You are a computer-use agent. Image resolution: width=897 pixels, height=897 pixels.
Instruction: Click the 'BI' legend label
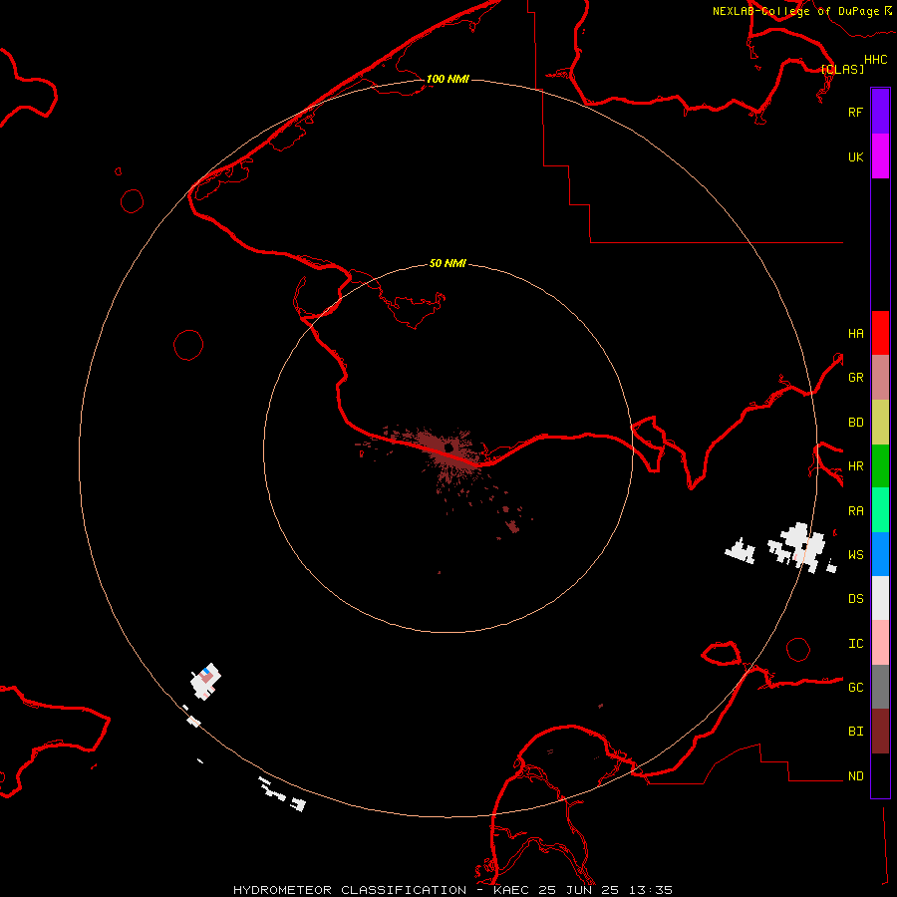pyautogui.click(x=855, y=732)
